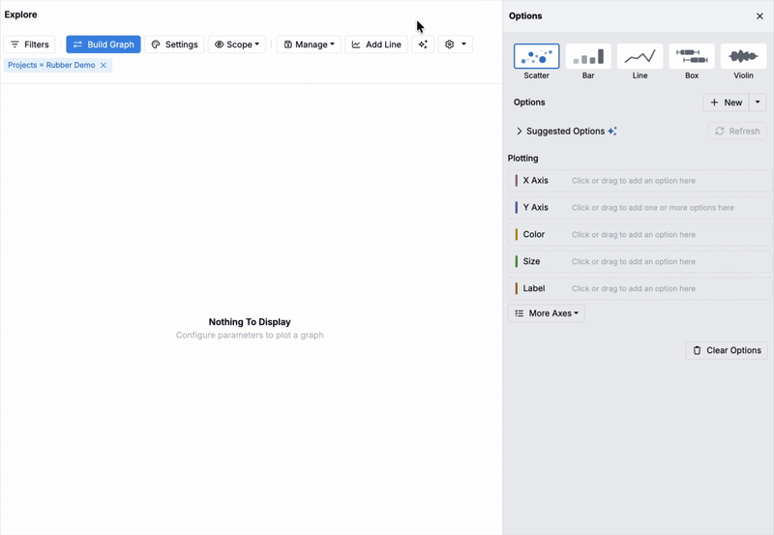
Task: Select the Scatter chart type icon
Action: [536, 56]
